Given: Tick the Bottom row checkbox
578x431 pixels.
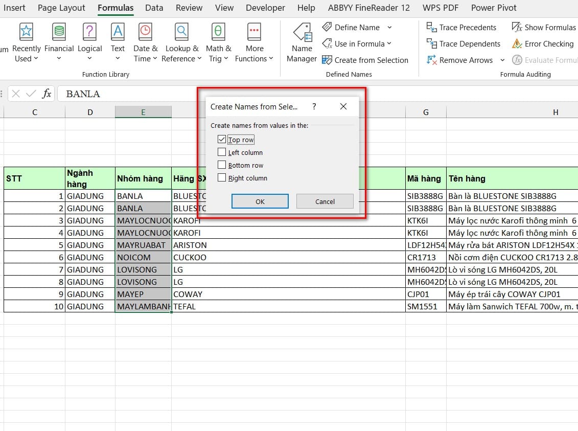Looking at the screenshot, I should (222, 165).
